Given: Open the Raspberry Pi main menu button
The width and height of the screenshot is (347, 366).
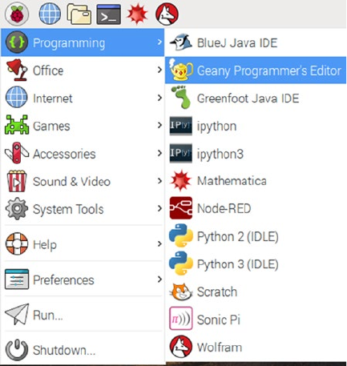Looking at the screenshot, I should pos(17,14).
